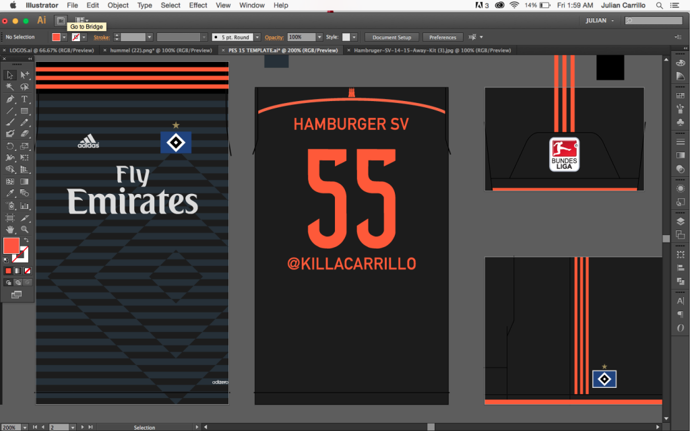Open the fill color dropdown in control bar

64,38
